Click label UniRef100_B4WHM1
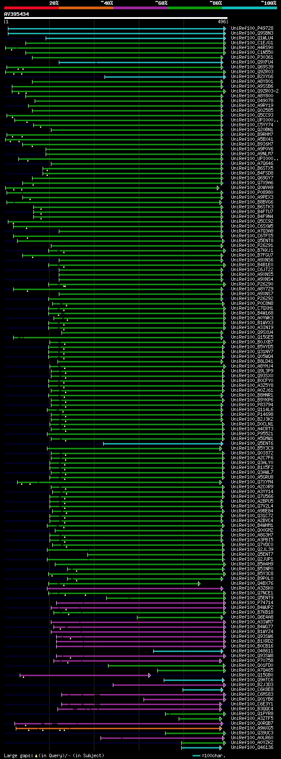281x759 pixels. (x=252, y=525)
